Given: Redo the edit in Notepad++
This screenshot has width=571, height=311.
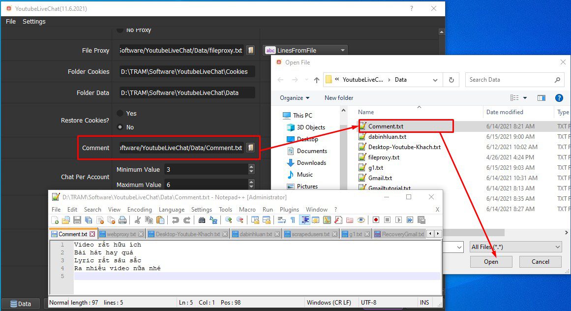Looking at the screenshot, I should (x=187, y=220).
